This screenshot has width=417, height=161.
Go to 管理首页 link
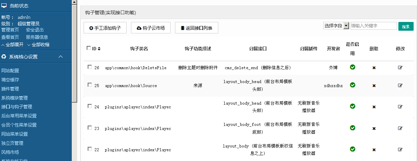click(x=10, y=30)
